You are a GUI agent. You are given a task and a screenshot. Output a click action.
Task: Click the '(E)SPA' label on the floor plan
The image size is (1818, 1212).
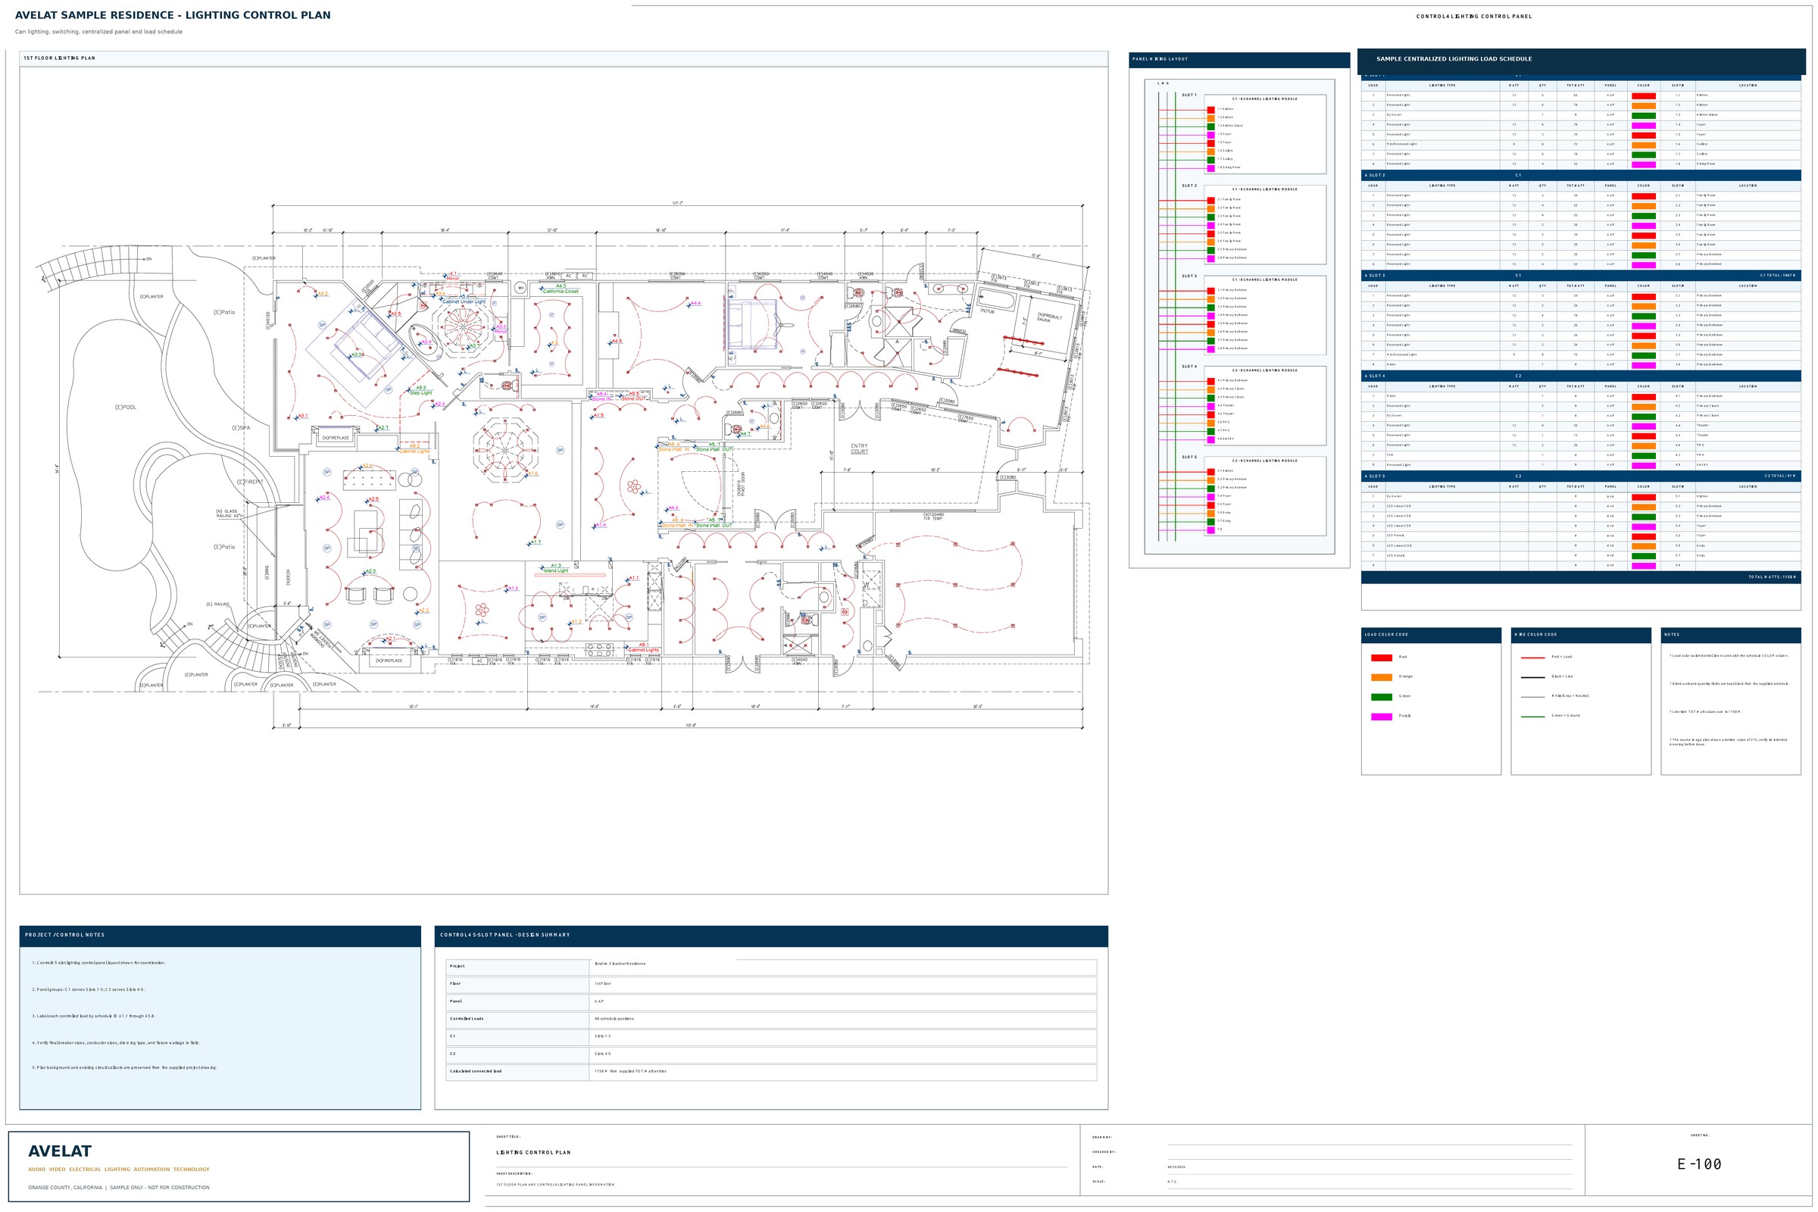point(240,428)
